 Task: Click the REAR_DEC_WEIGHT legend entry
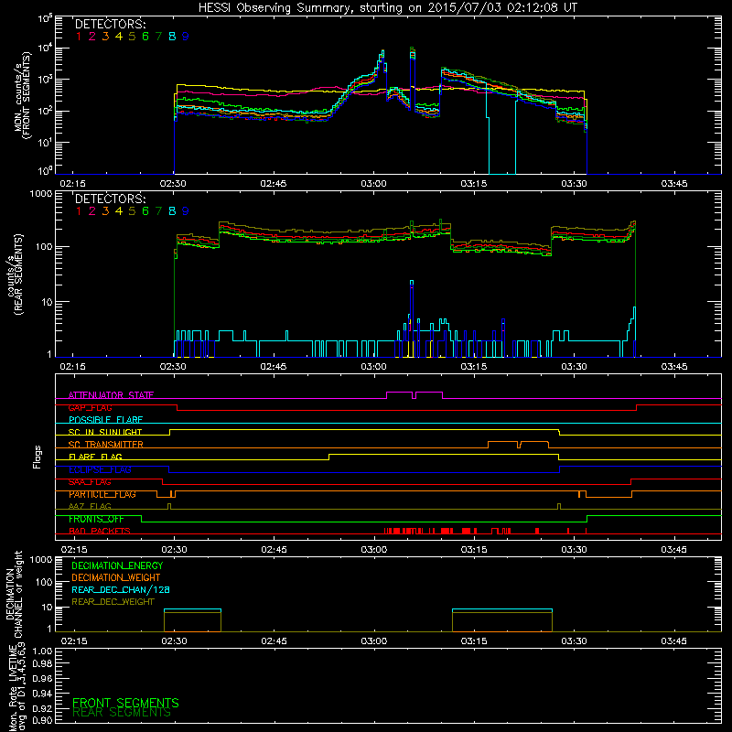click(113, 602)
